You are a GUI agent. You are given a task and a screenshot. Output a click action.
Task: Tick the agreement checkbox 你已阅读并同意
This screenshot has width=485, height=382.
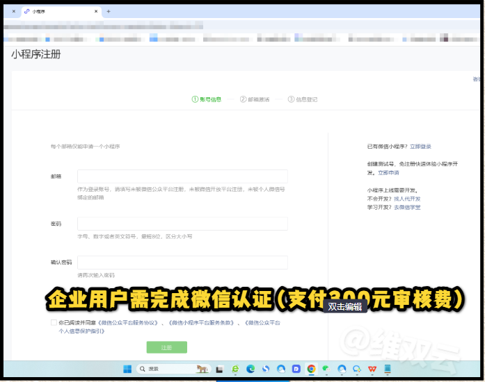(54, 323)
